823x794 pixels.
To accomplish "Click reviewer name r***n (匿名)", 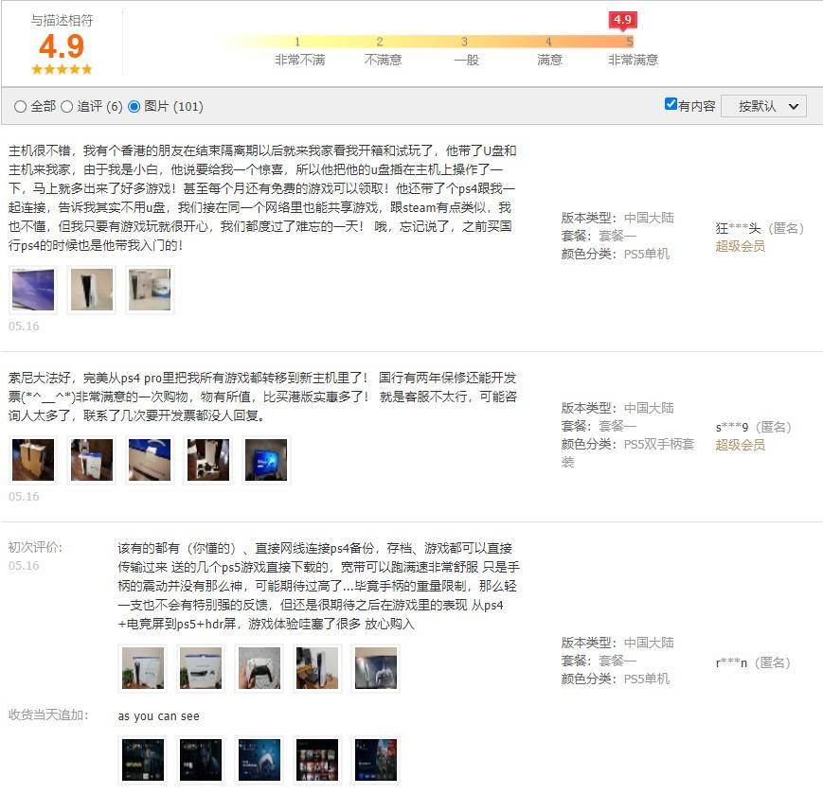I will (x=753, y=662).
